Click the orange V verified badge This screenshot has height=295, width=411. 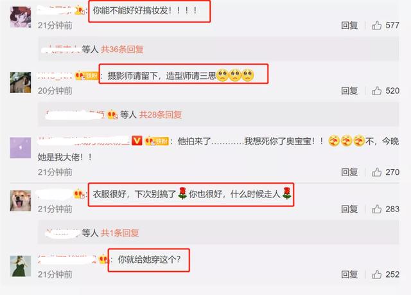click(x=137, y=141)
